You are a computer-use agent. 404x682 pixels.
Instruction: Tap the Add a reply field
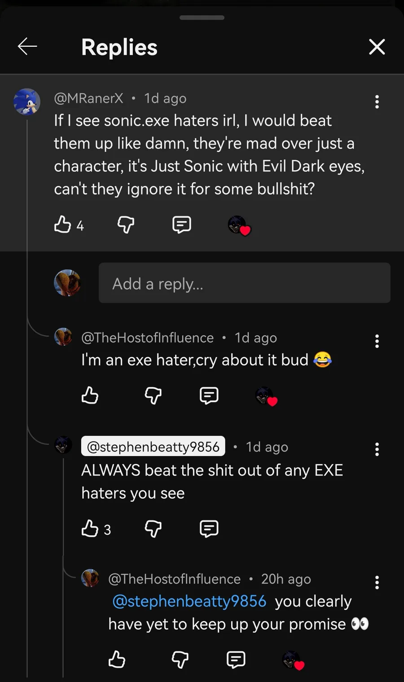244,283
